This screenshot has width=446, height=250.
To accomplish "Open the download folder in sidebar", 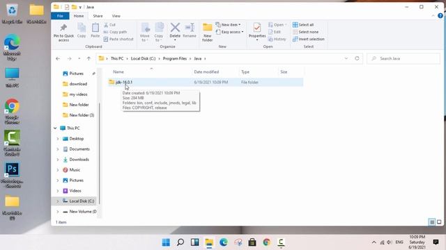I will point(78,84).
